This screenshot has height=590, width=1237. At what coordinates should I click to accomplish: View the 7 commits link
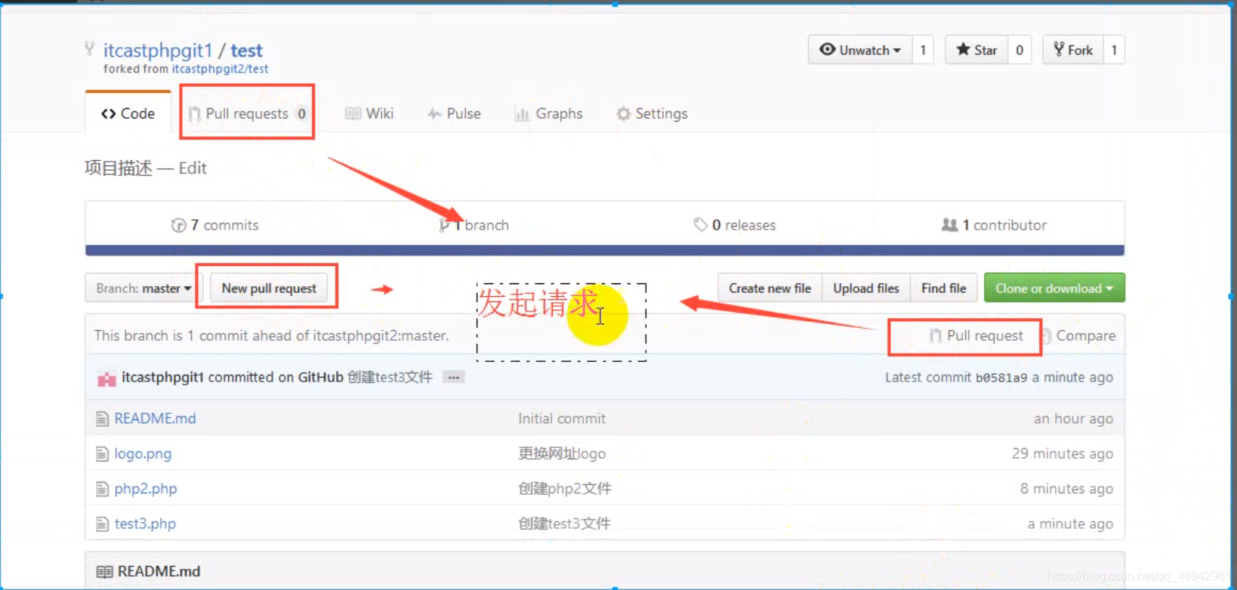(x=215, y=225)
